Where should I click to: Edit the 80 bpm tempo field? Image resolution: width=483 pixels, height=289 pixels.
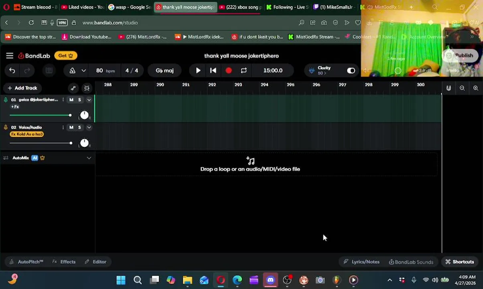point(105,71)
